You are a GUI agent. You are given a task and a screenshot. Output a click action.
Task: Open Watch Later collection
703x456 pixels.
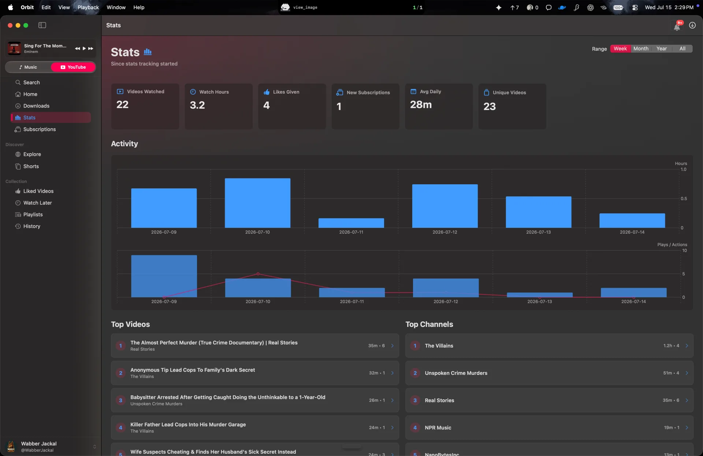tap(51, 203)
